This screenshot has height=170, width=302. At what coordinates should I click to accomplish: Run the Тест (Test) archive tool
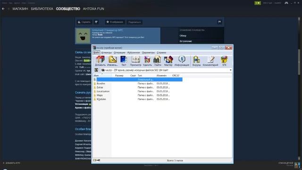(124, 61)
